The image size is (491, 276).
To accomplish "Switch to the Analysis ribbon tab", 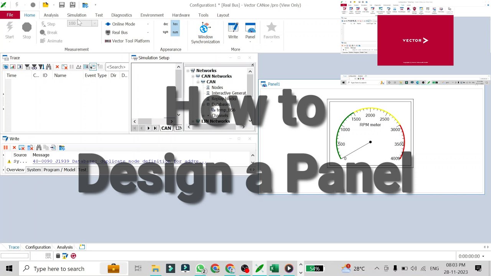I will pos(51,15).
